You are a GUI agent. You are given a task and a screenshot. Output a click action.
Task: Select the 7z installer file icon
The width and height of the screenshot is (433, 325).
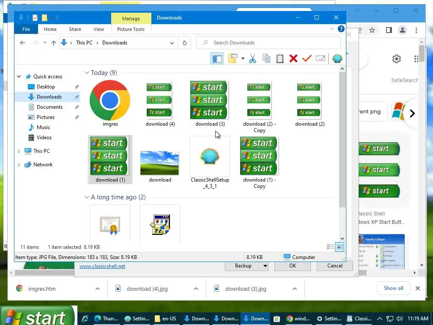(159, 224)
